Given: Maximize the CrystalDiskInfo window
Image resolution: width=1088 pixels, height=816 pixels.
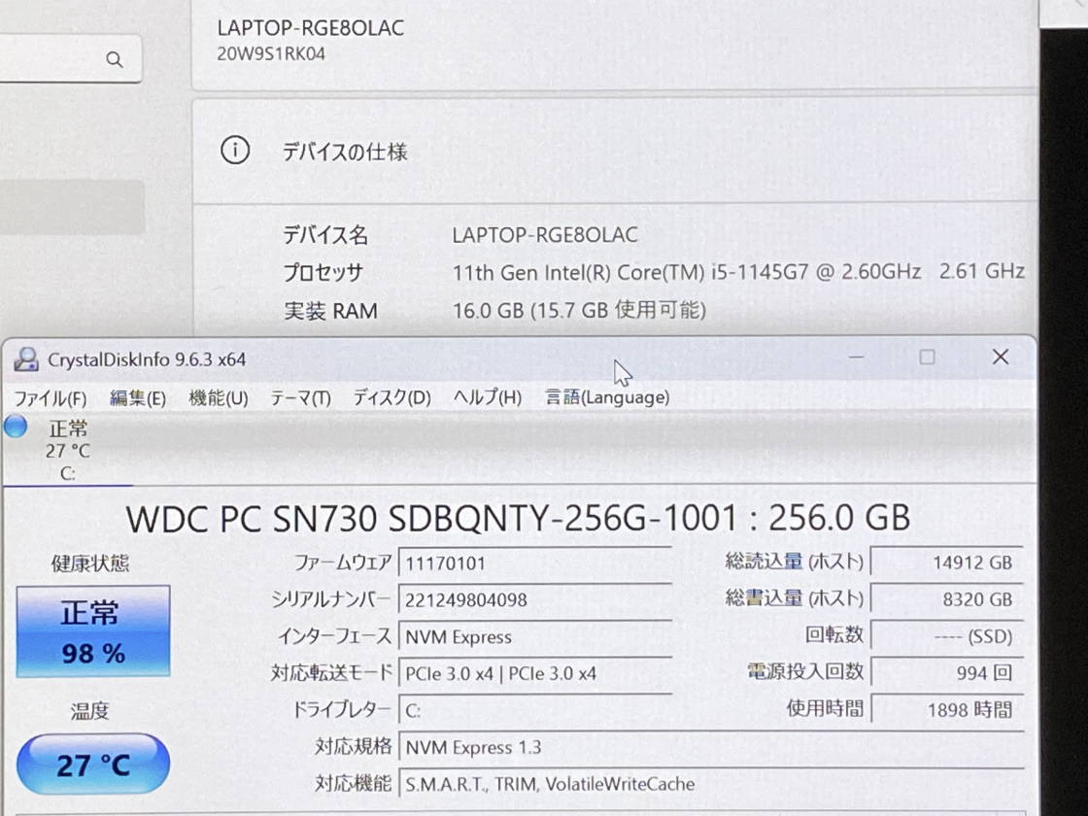Looking at the screenshot, I should click(x=927, y=357).
